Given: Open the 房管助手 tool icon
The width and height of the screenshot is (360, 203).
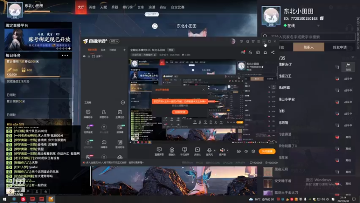Looking at the screenshot, I should tap(104, 114).
